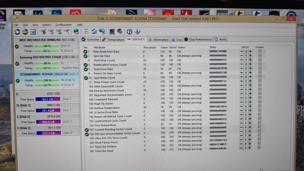
Task: Switch to the Log tab
Action: point(177,39)
